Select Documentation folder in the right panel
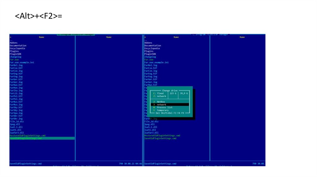Image resolution: width=317 pixels, height=177 pixels. click(153, 46)
